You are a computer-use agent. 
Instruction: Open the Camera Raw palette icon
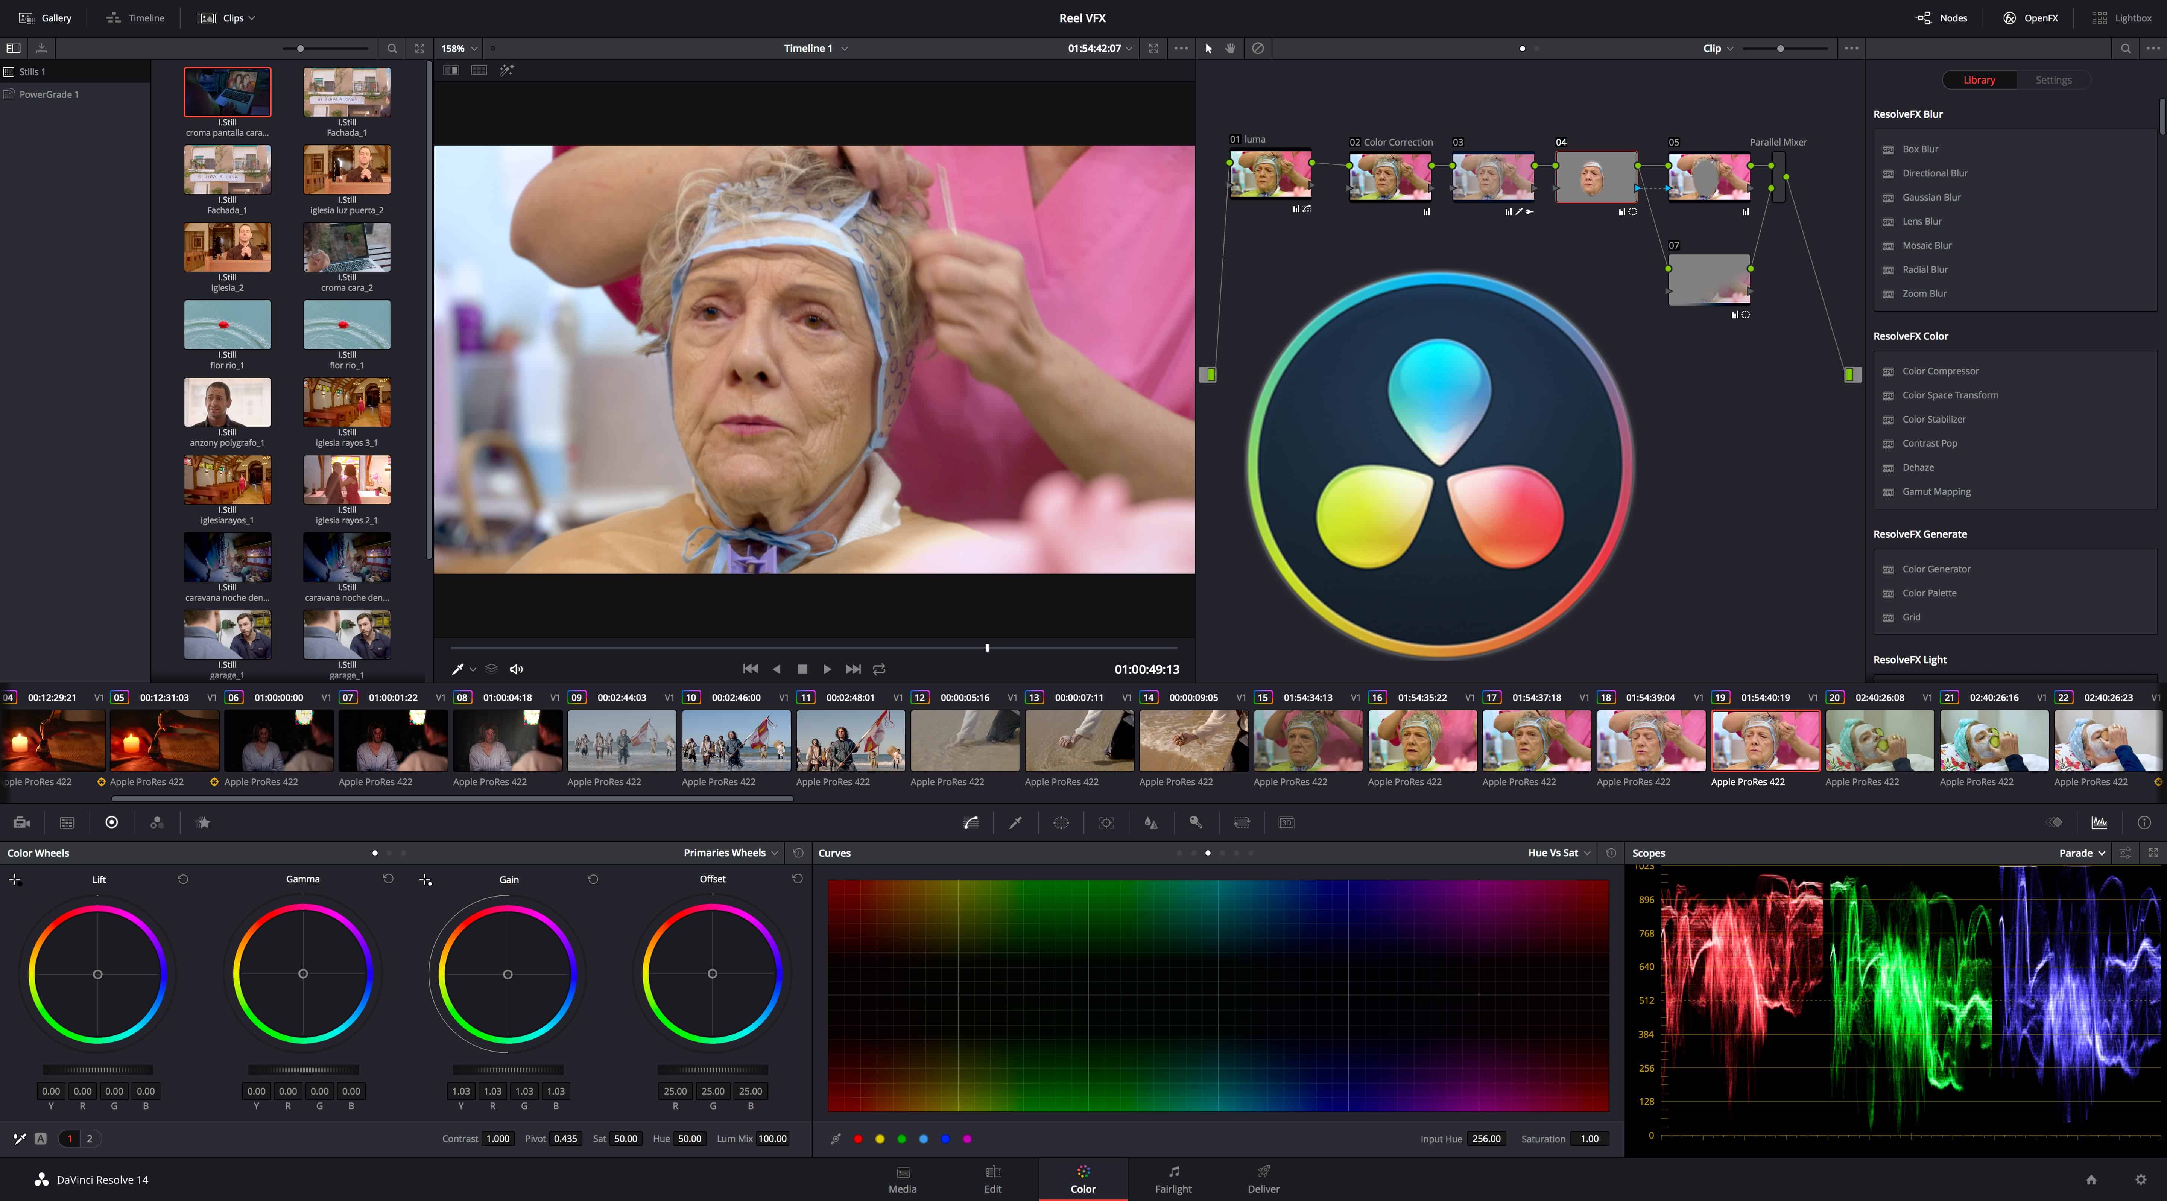click(x=22, y=822)
